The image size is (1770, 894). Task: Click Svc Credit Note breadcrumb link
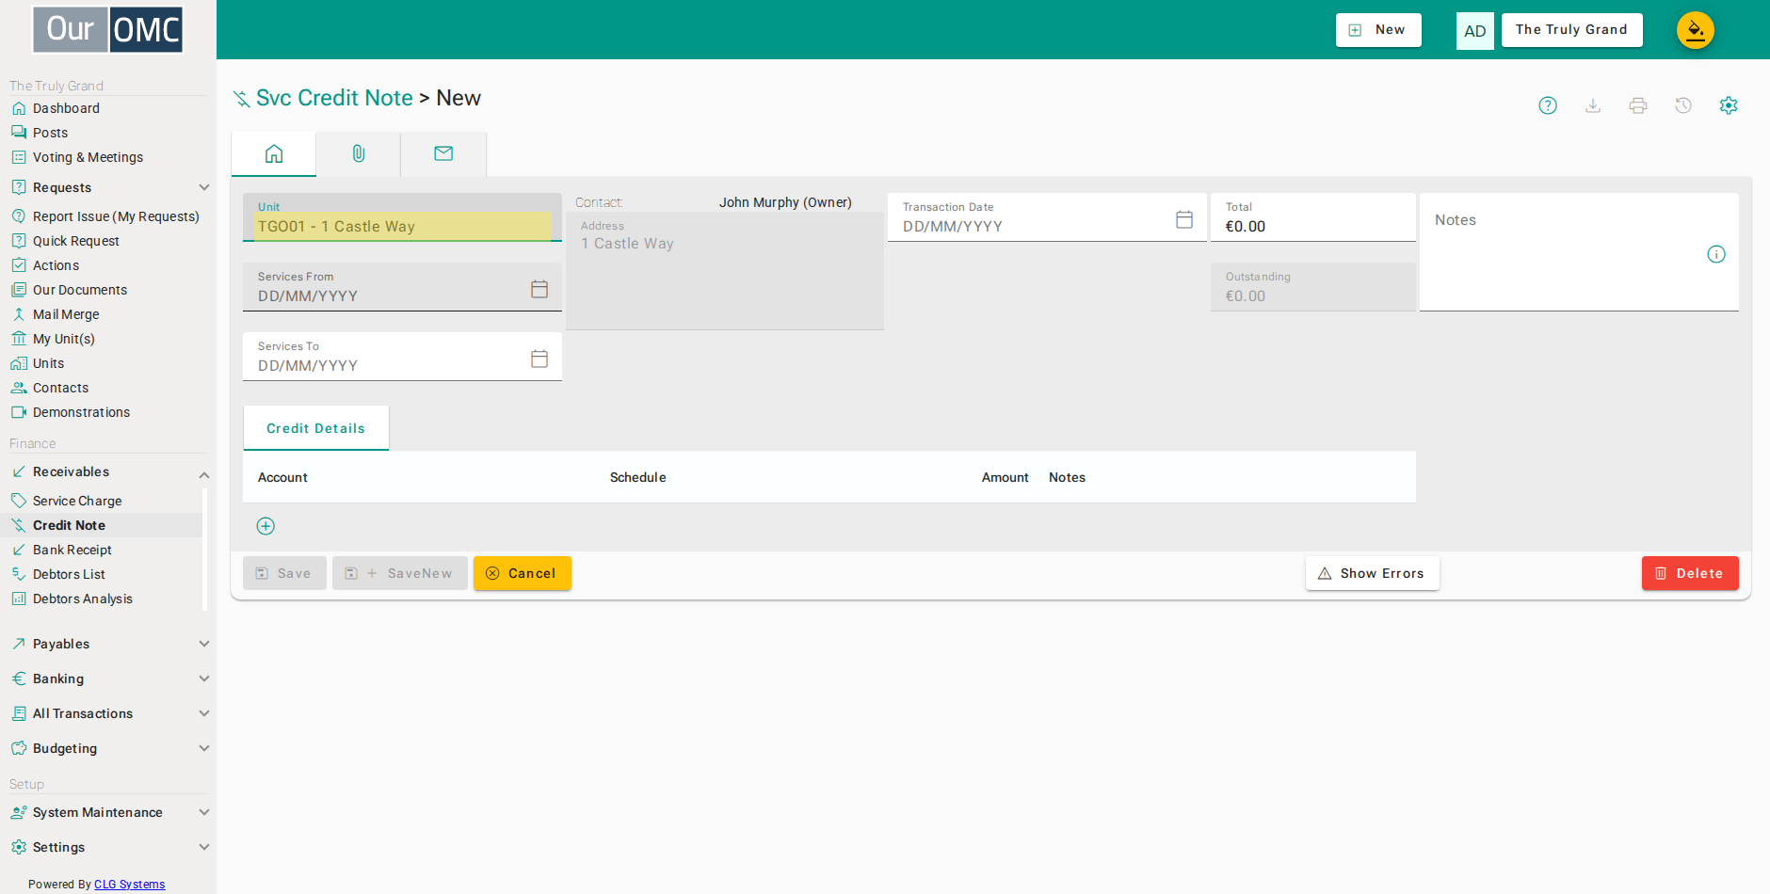click(334, 98)
